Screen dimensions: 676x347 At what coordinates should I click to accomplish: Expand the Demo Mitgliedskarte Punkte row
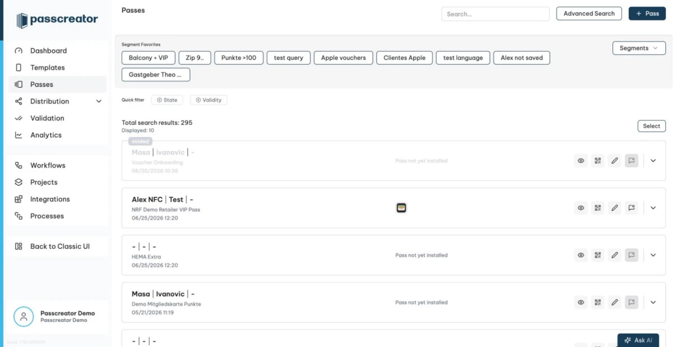tap(653, 303)
